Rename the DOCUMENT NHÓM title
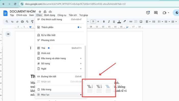Screen dimensions: 179x101 point(23,12)
